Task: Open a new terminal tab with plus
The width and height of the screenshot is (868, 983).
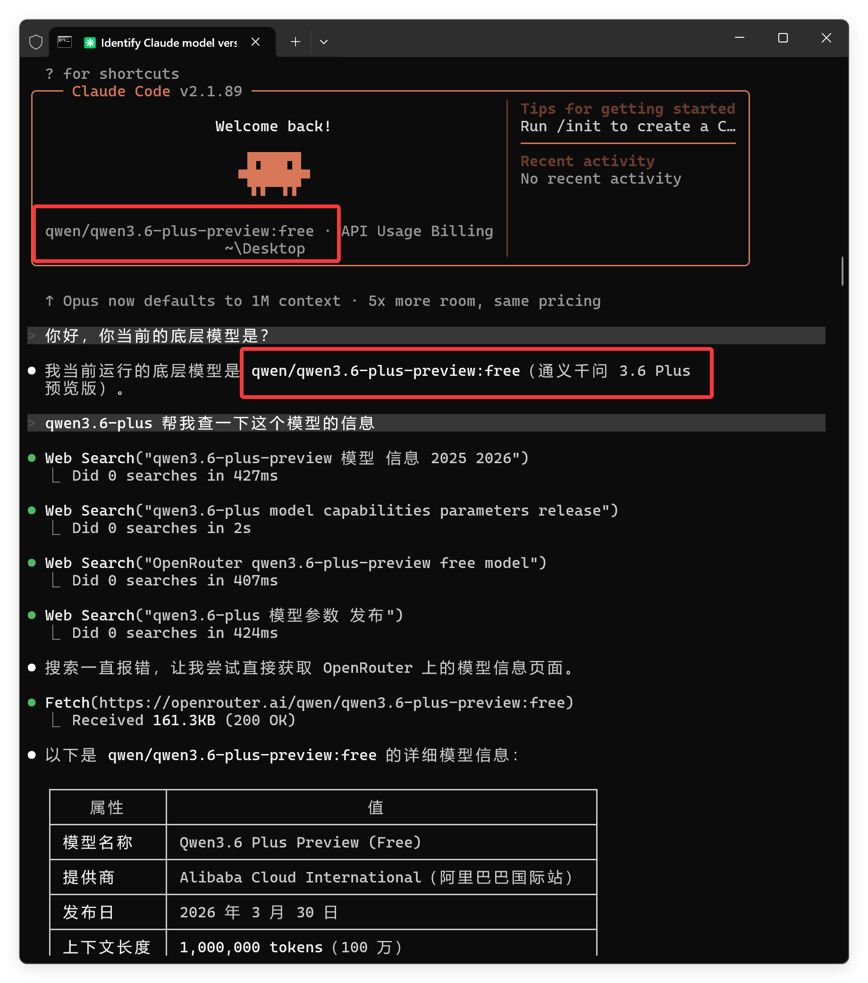Action: (x=295, y=42)
